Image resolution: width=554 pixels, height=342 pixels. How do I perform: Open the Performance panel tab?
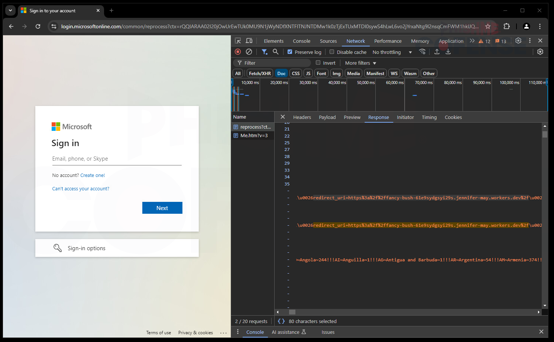click(388, 41)
